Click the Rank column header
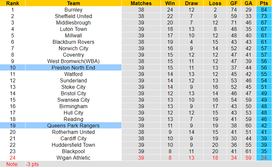The height and width of the screenshot is (167, 272). click(13, 3)
